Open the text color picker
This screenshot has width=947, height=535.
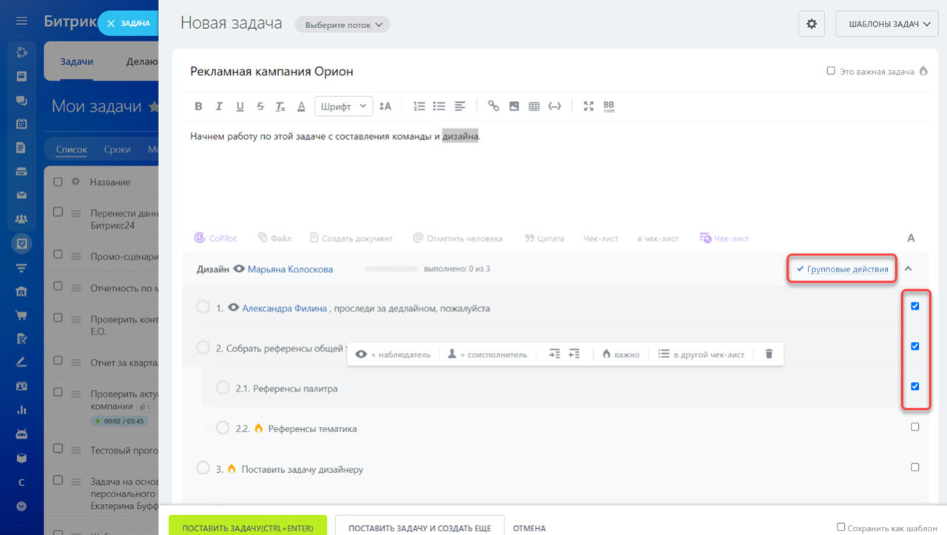[301, 107]
